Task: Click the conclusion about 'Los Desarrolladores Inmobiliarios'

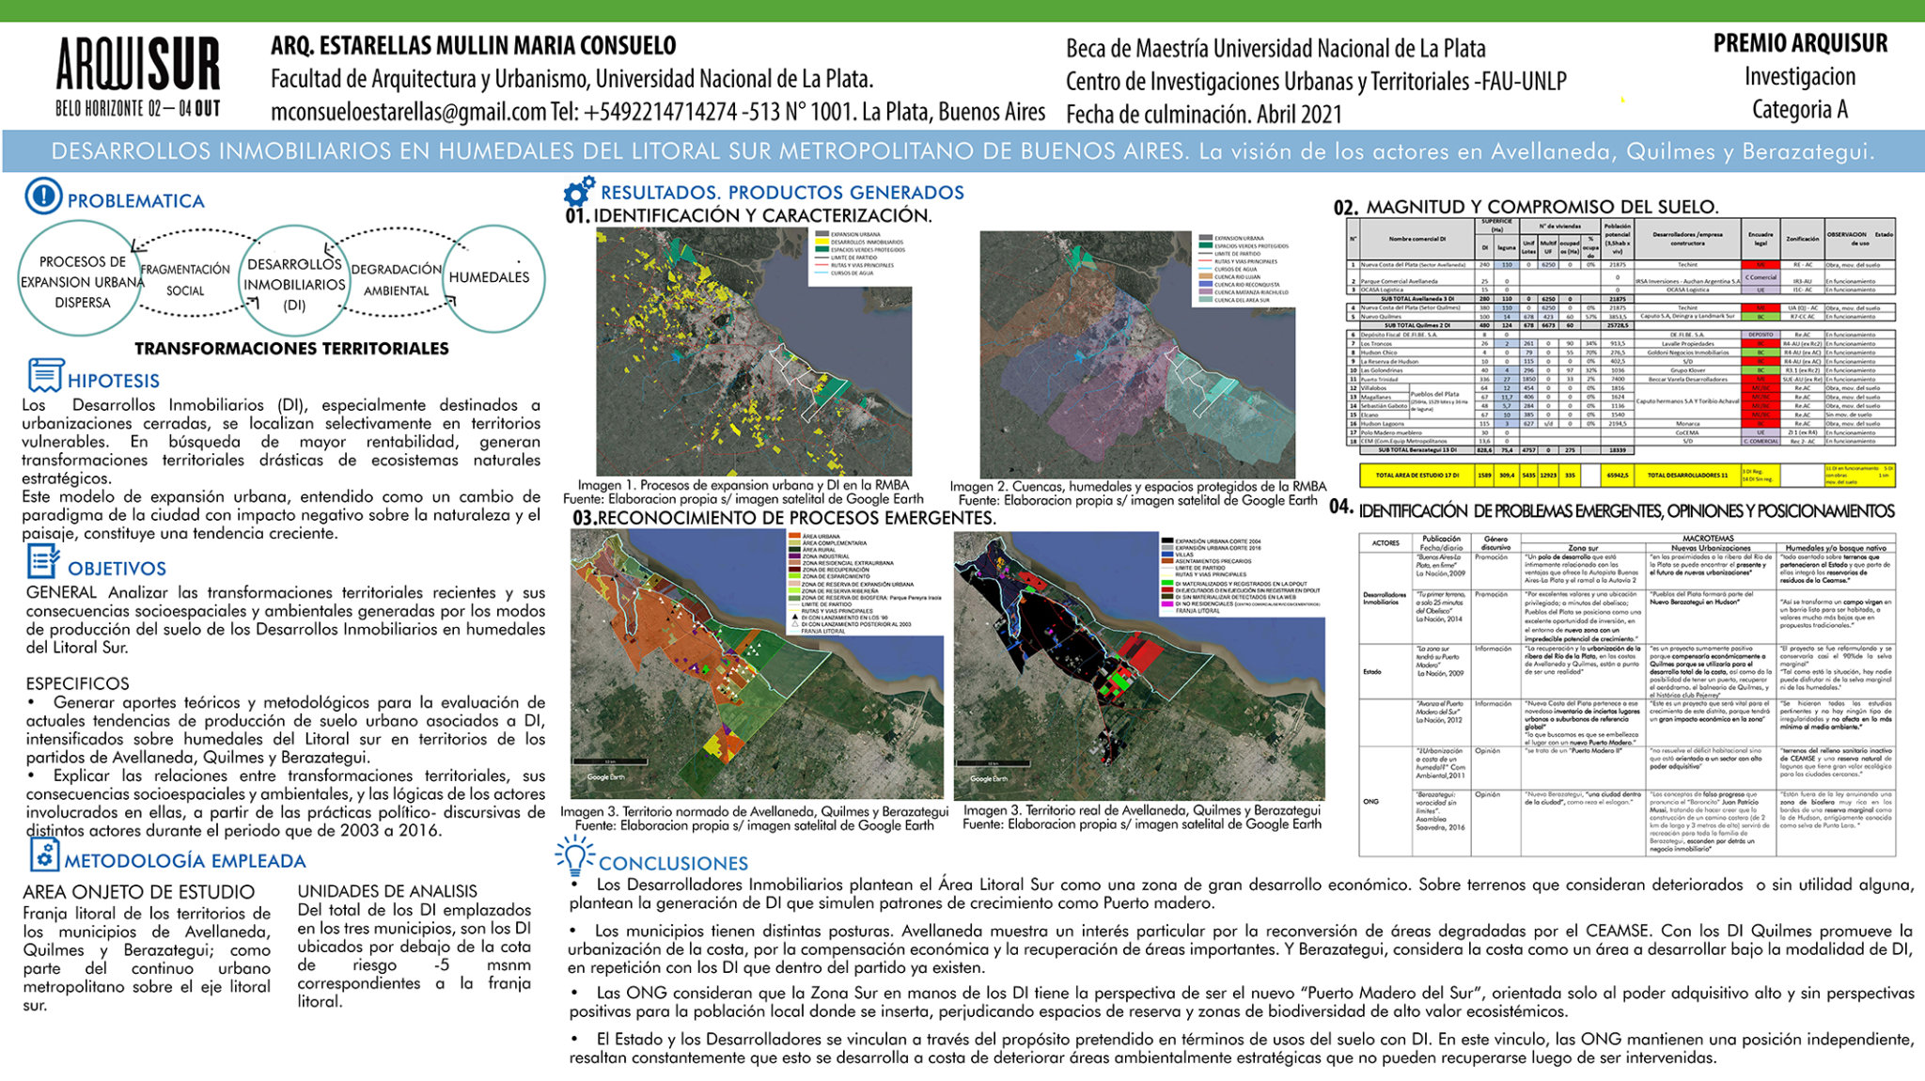Action: pyautogui.click(x=1241, y=894)
